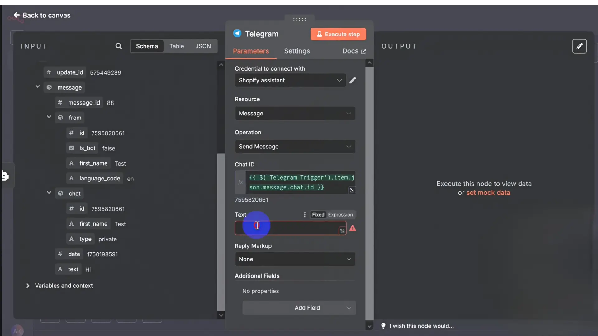Open the three-dot options beside Text

(305, 215)
